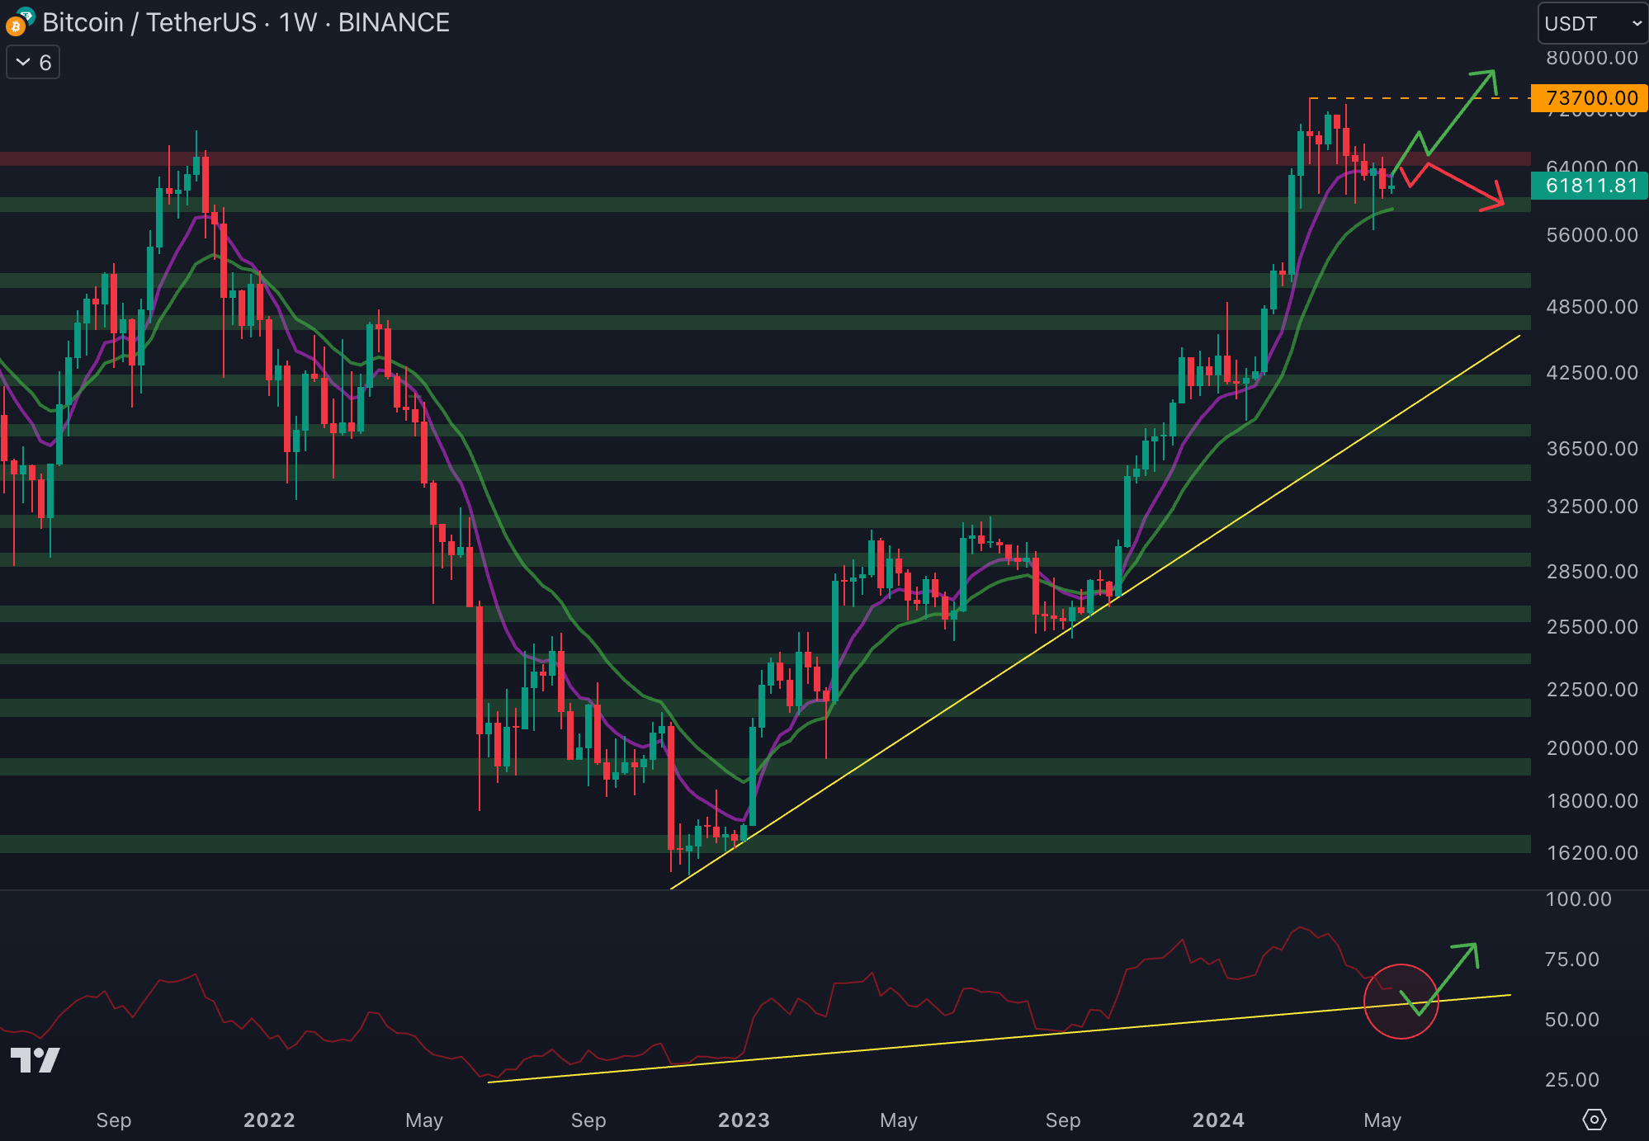The height and width of the screenshot is (1141, 1649).
Task: Click the 2024 label on time axis
Action: (1218, 1120)
